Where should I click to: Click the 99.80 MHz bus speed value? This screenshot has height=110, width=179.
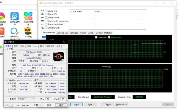(24, 90)
